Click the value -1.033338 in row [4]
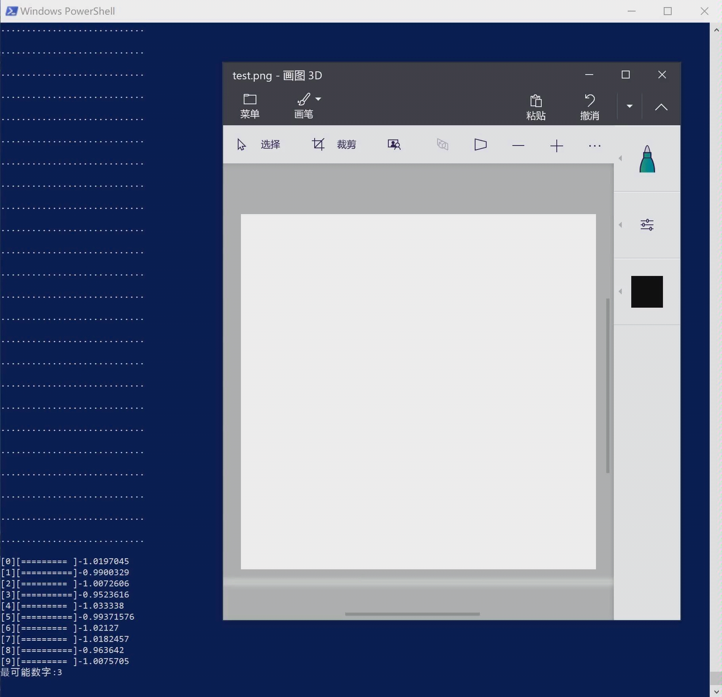Screen dimensions: 722x697 101,605
